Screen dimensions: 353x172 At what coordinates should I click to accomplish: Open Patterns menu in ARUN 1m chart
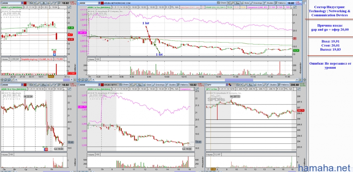pos(280,3)
